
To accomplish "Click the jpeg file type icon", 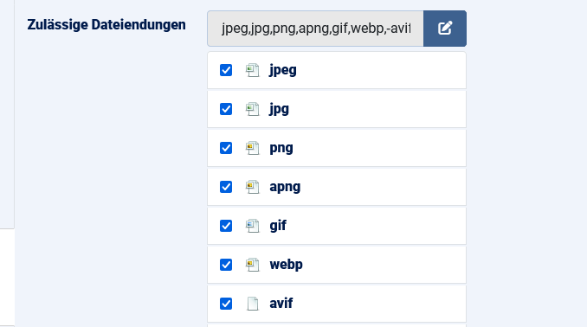I will point(252,70).
